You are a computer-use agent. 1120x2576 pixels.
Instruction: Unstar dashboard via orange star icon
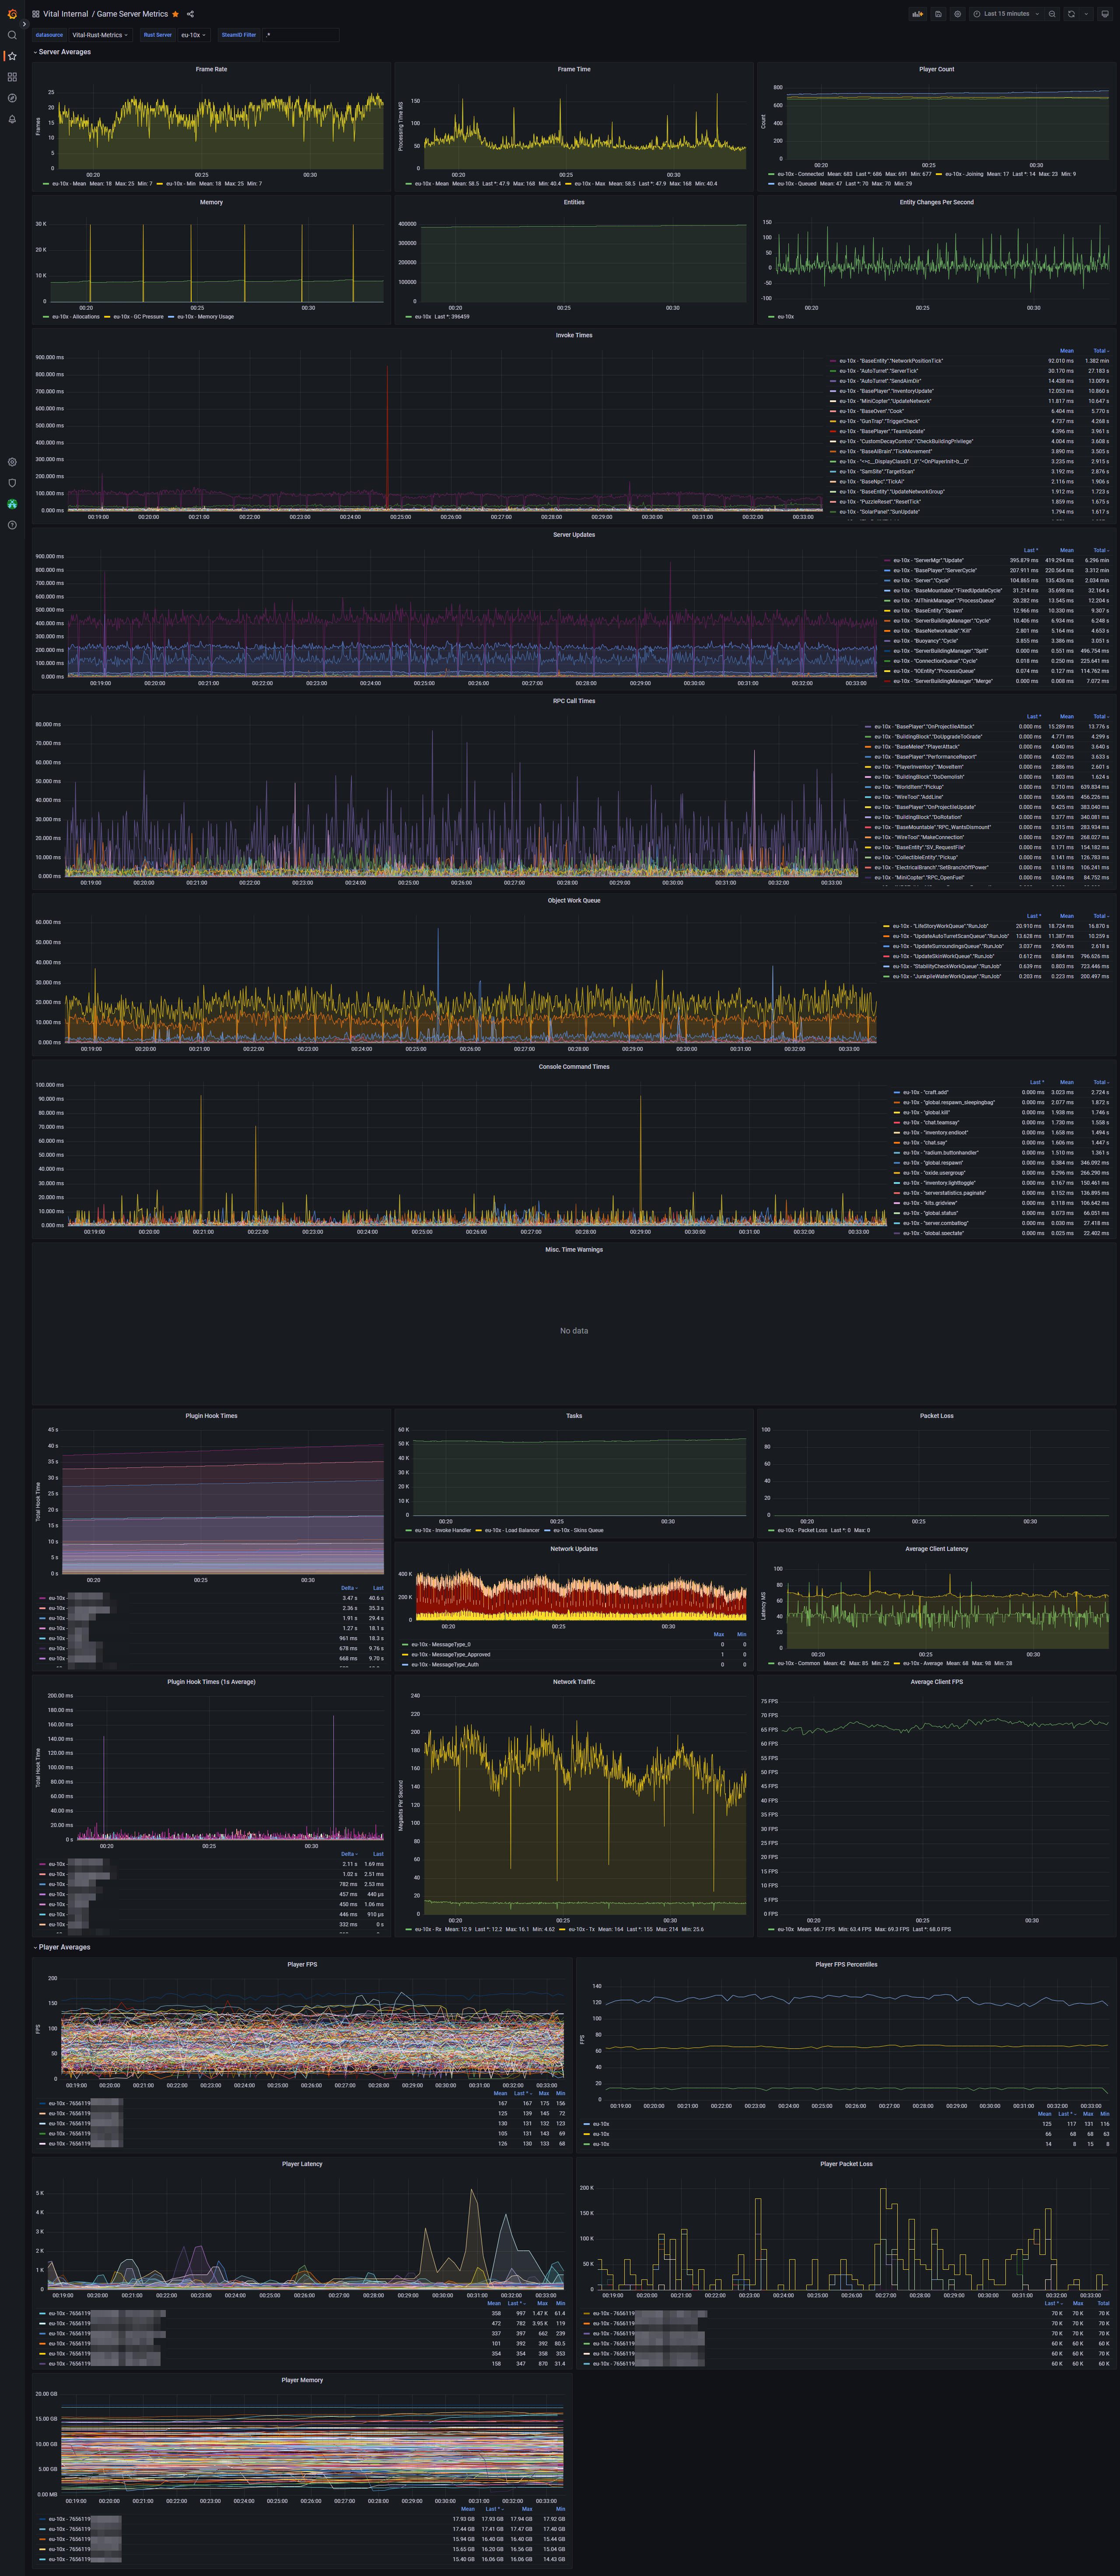click(x=175, y=14)
